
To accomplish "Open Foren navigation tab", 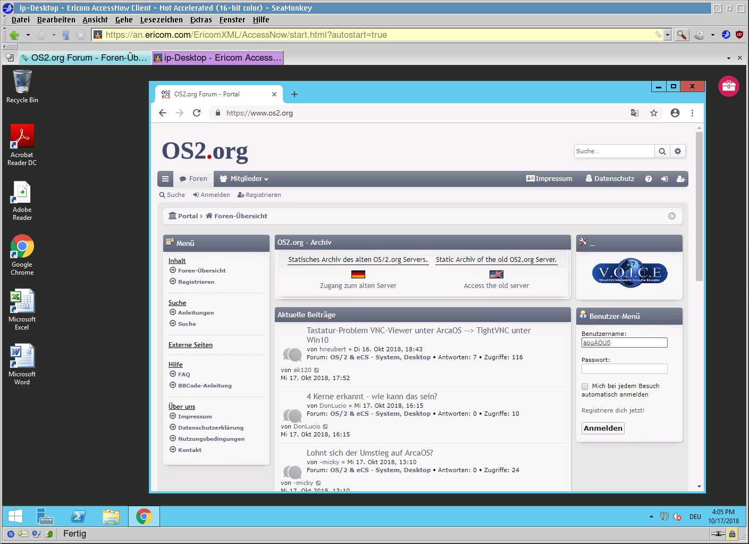I will (193, 179).
